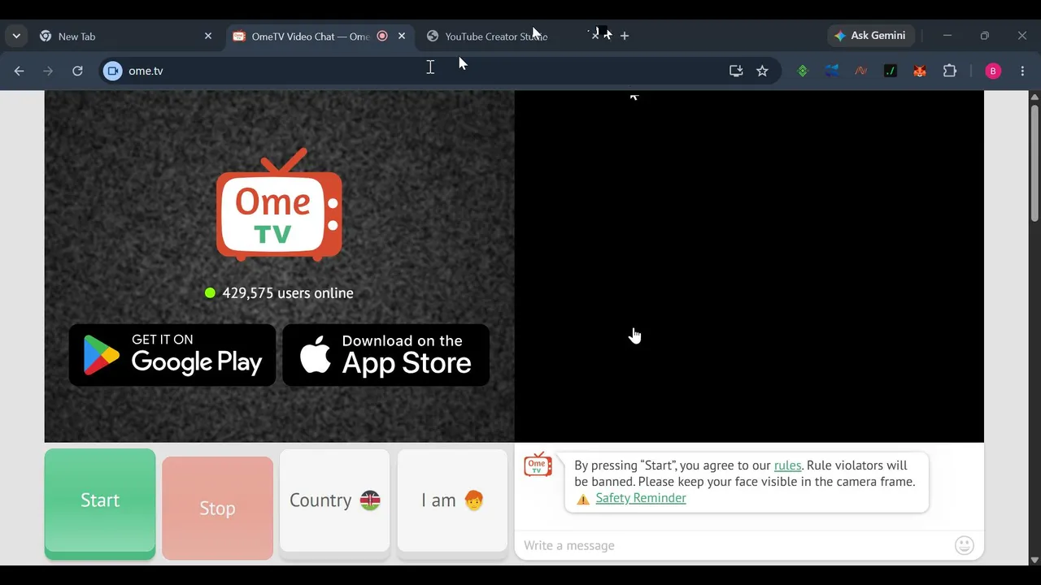Screen dimensions: 1041x585
Task: Open Ask Gemini
Action: (x=871, y=36)
